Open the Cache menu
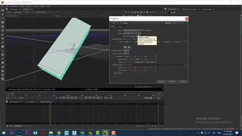This screenshot has width=242, height=136. coord(35,6)
